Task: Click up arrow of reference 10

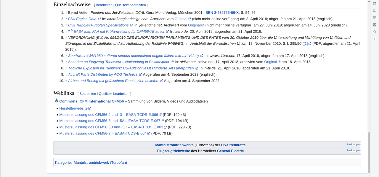Action: tap(66, 81)
